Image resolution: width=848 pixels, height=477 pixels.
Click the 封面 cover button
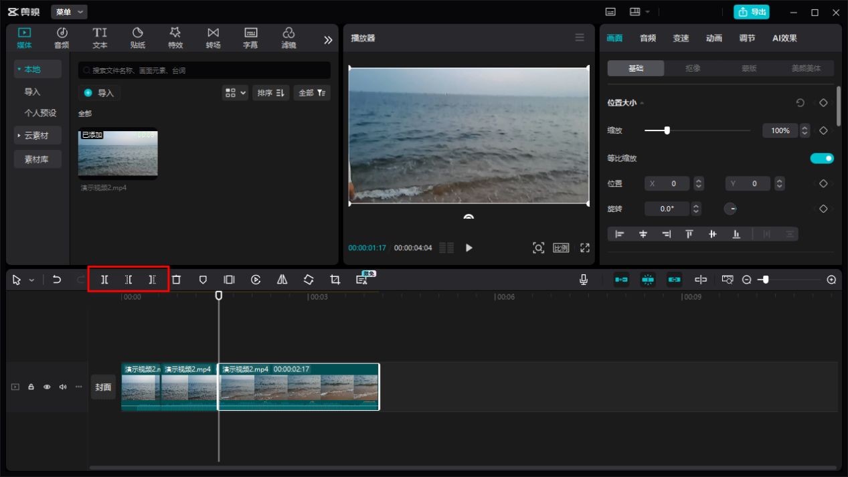[x=103, y=387]
